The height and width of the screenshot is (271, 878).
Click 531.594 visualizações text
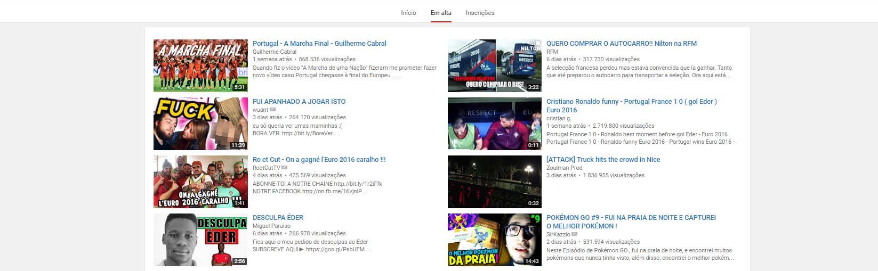[611, 242]
